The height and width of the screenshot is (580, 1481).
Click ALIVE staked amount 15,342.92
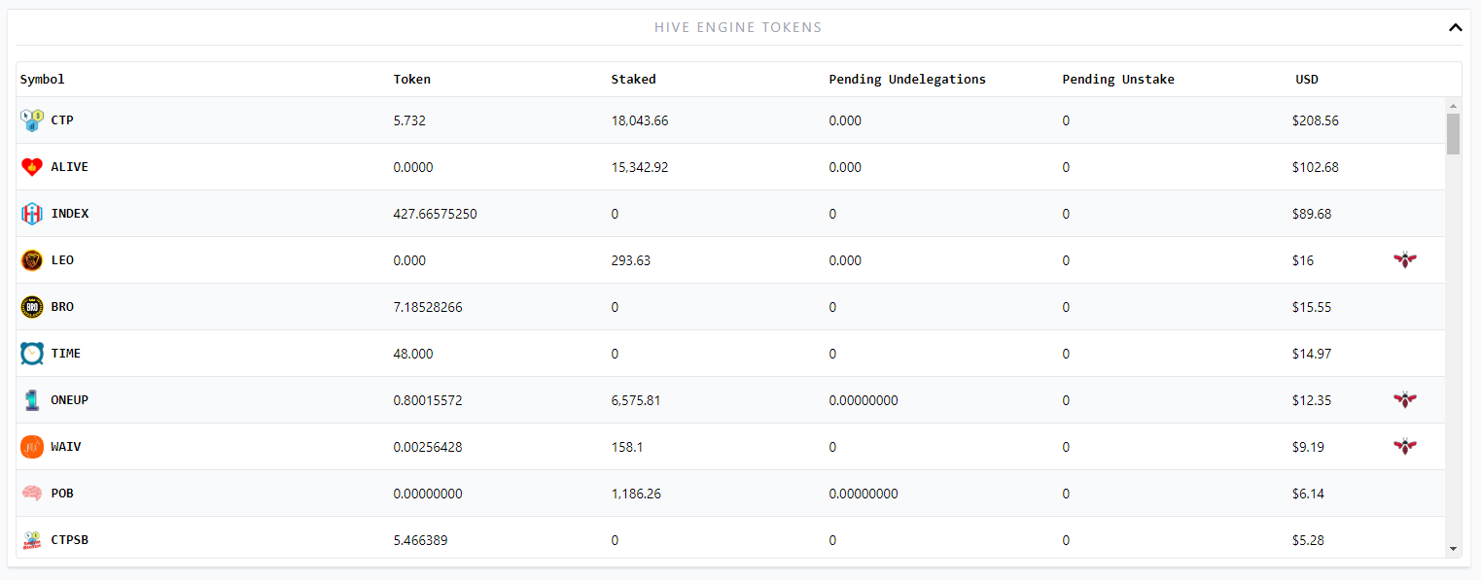(640, 167)
